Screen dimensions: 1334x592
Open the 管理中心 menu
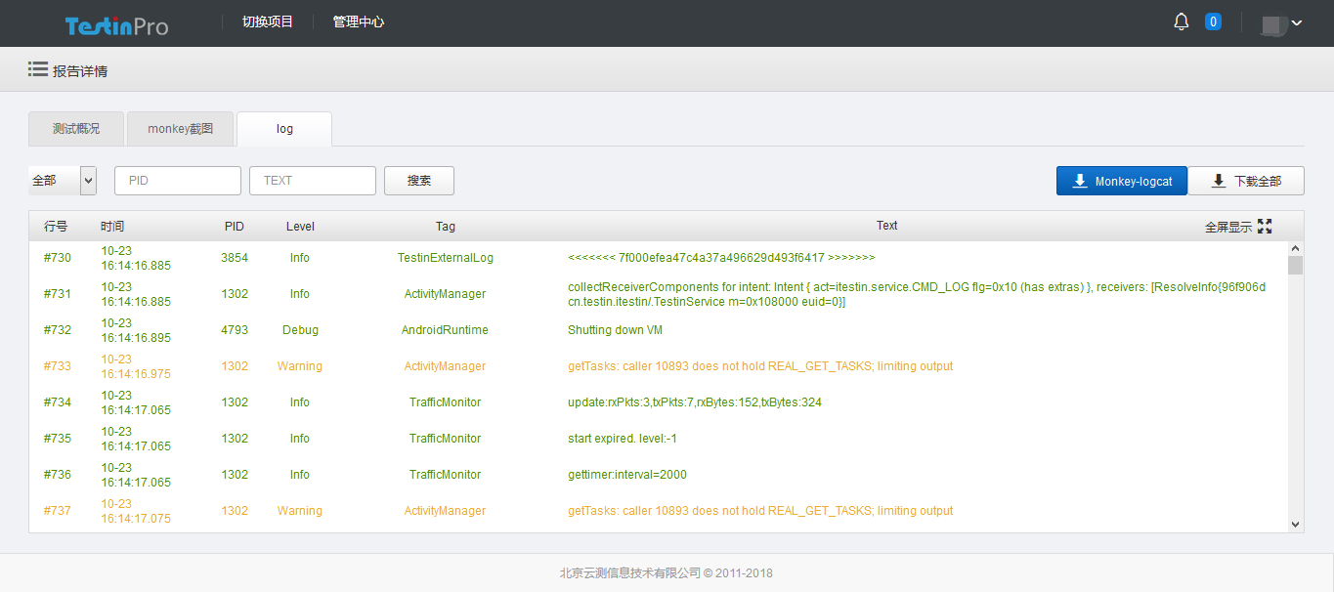click(x=359, y=21)
